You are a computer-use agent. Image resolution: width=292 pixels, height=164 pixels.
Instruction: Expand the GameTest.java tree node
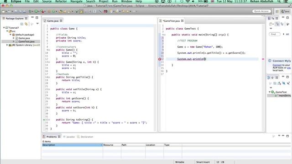click(x=14, y=41)
